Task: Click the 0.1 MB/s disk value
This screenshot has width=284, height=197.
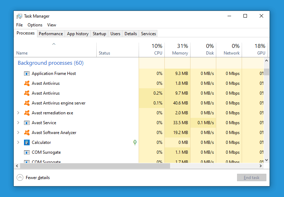Action: 206,123
